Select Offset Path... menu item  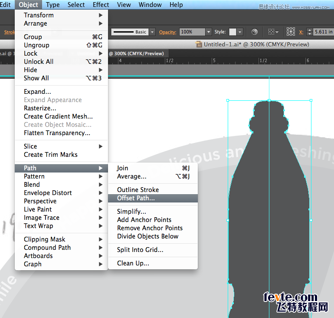pos(153,198)
